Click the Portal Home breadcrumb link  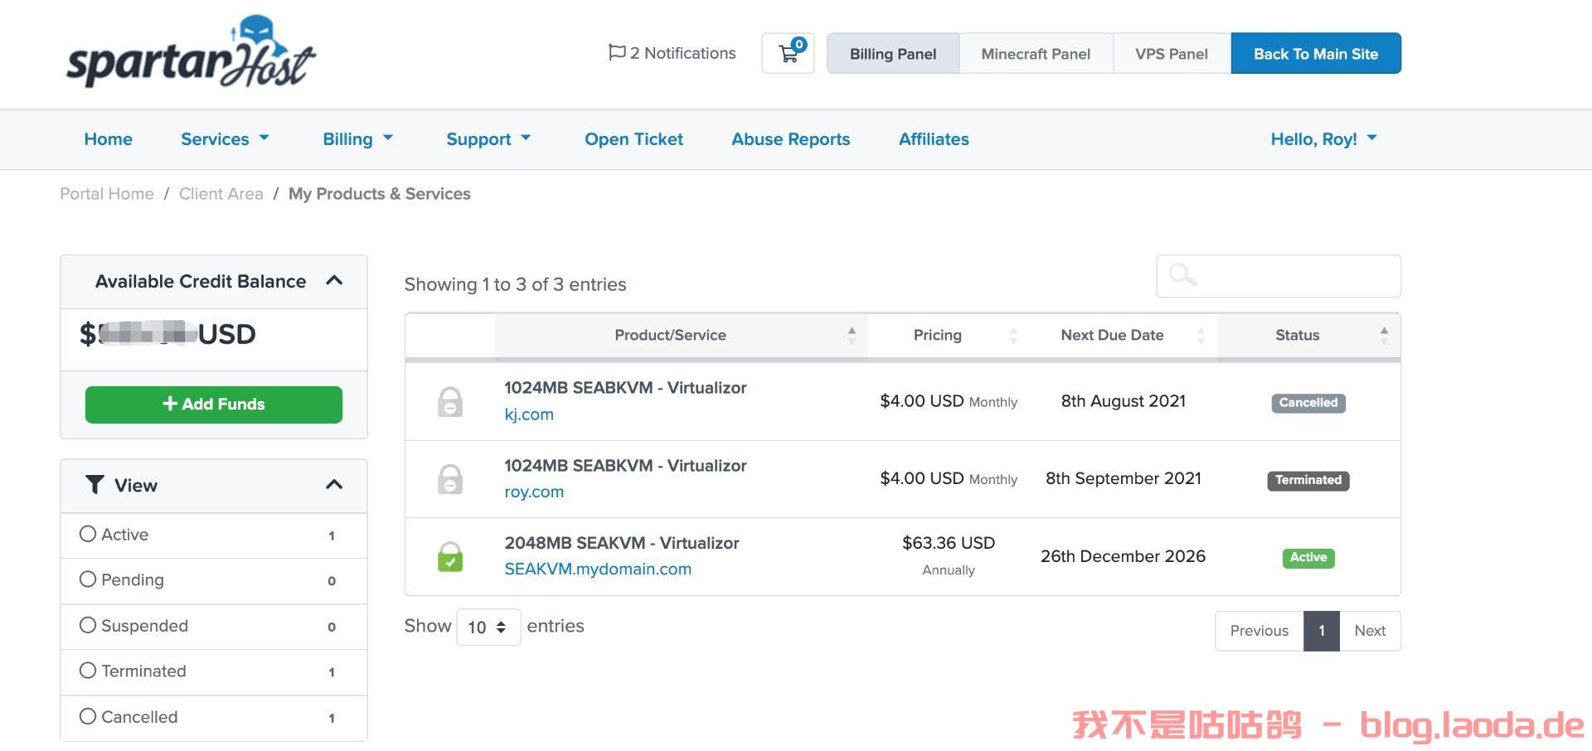coord(107,194)
